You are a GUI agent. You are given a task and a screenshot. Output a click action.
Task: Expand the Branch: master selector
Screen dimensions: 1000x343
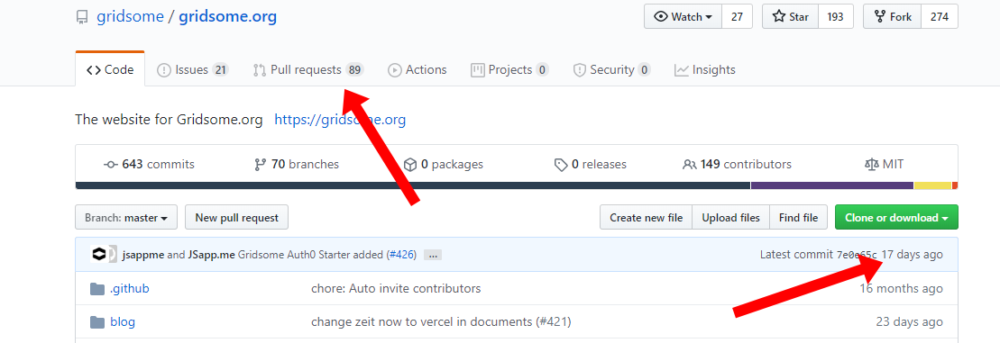126,218
